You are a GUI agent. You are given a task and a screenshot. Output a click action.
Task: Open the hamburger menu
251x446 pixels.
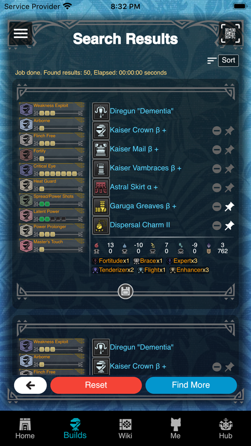[21, 33]
